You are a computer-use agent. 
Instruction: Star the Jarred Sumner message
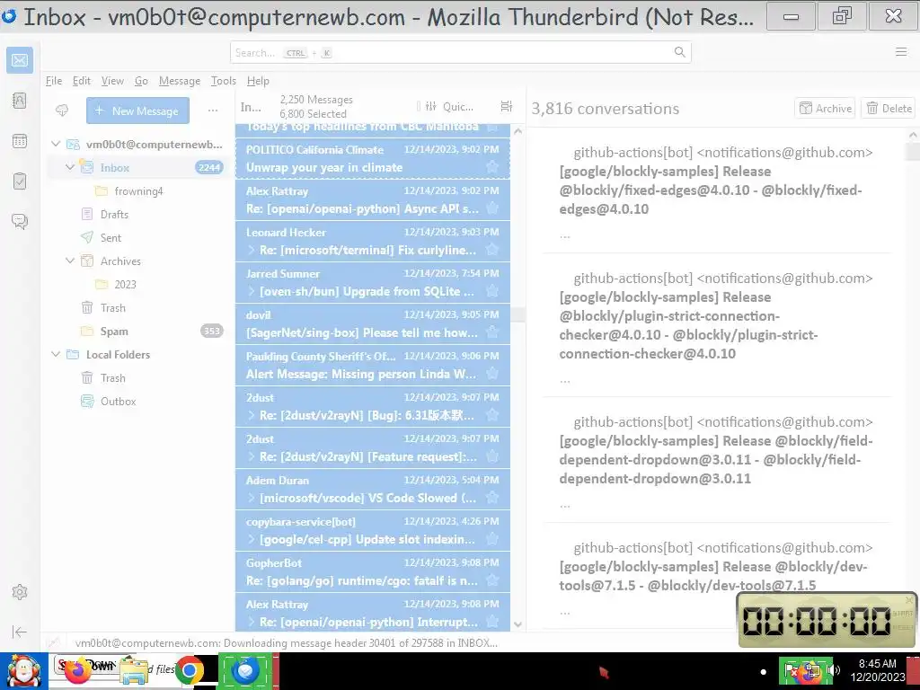(492, 291)
